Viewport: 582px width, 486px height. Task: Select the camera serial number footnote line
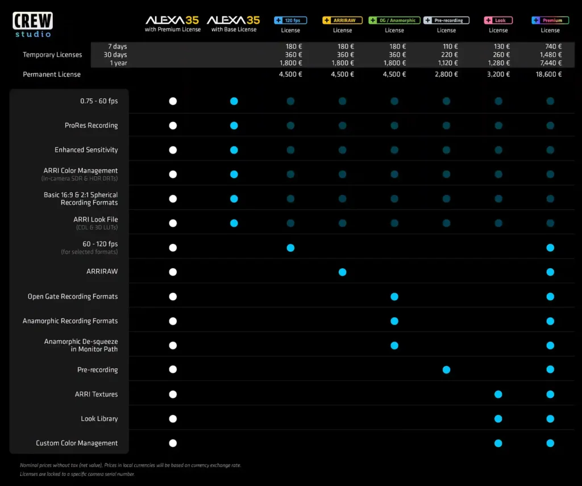[77, 474]
